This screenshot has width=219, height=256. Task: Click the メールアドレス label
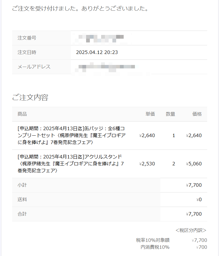[34, 67]
